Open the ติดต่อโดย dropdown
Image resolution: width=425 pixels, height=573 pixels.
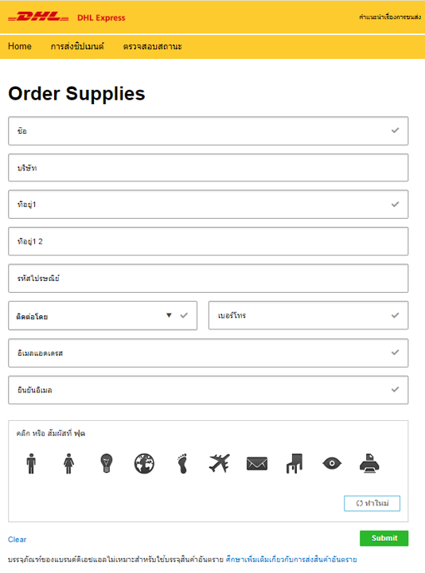103,316
